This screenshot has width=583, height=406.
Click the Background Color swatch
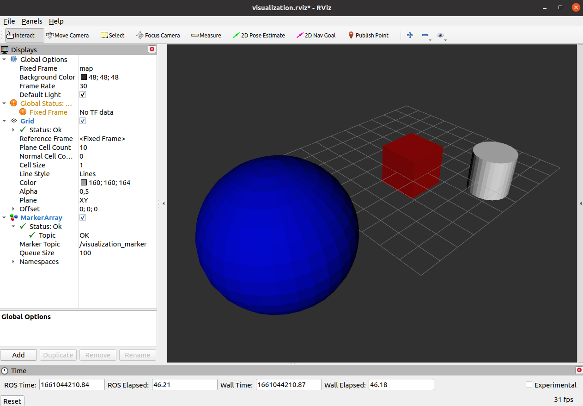coord(84,77)
